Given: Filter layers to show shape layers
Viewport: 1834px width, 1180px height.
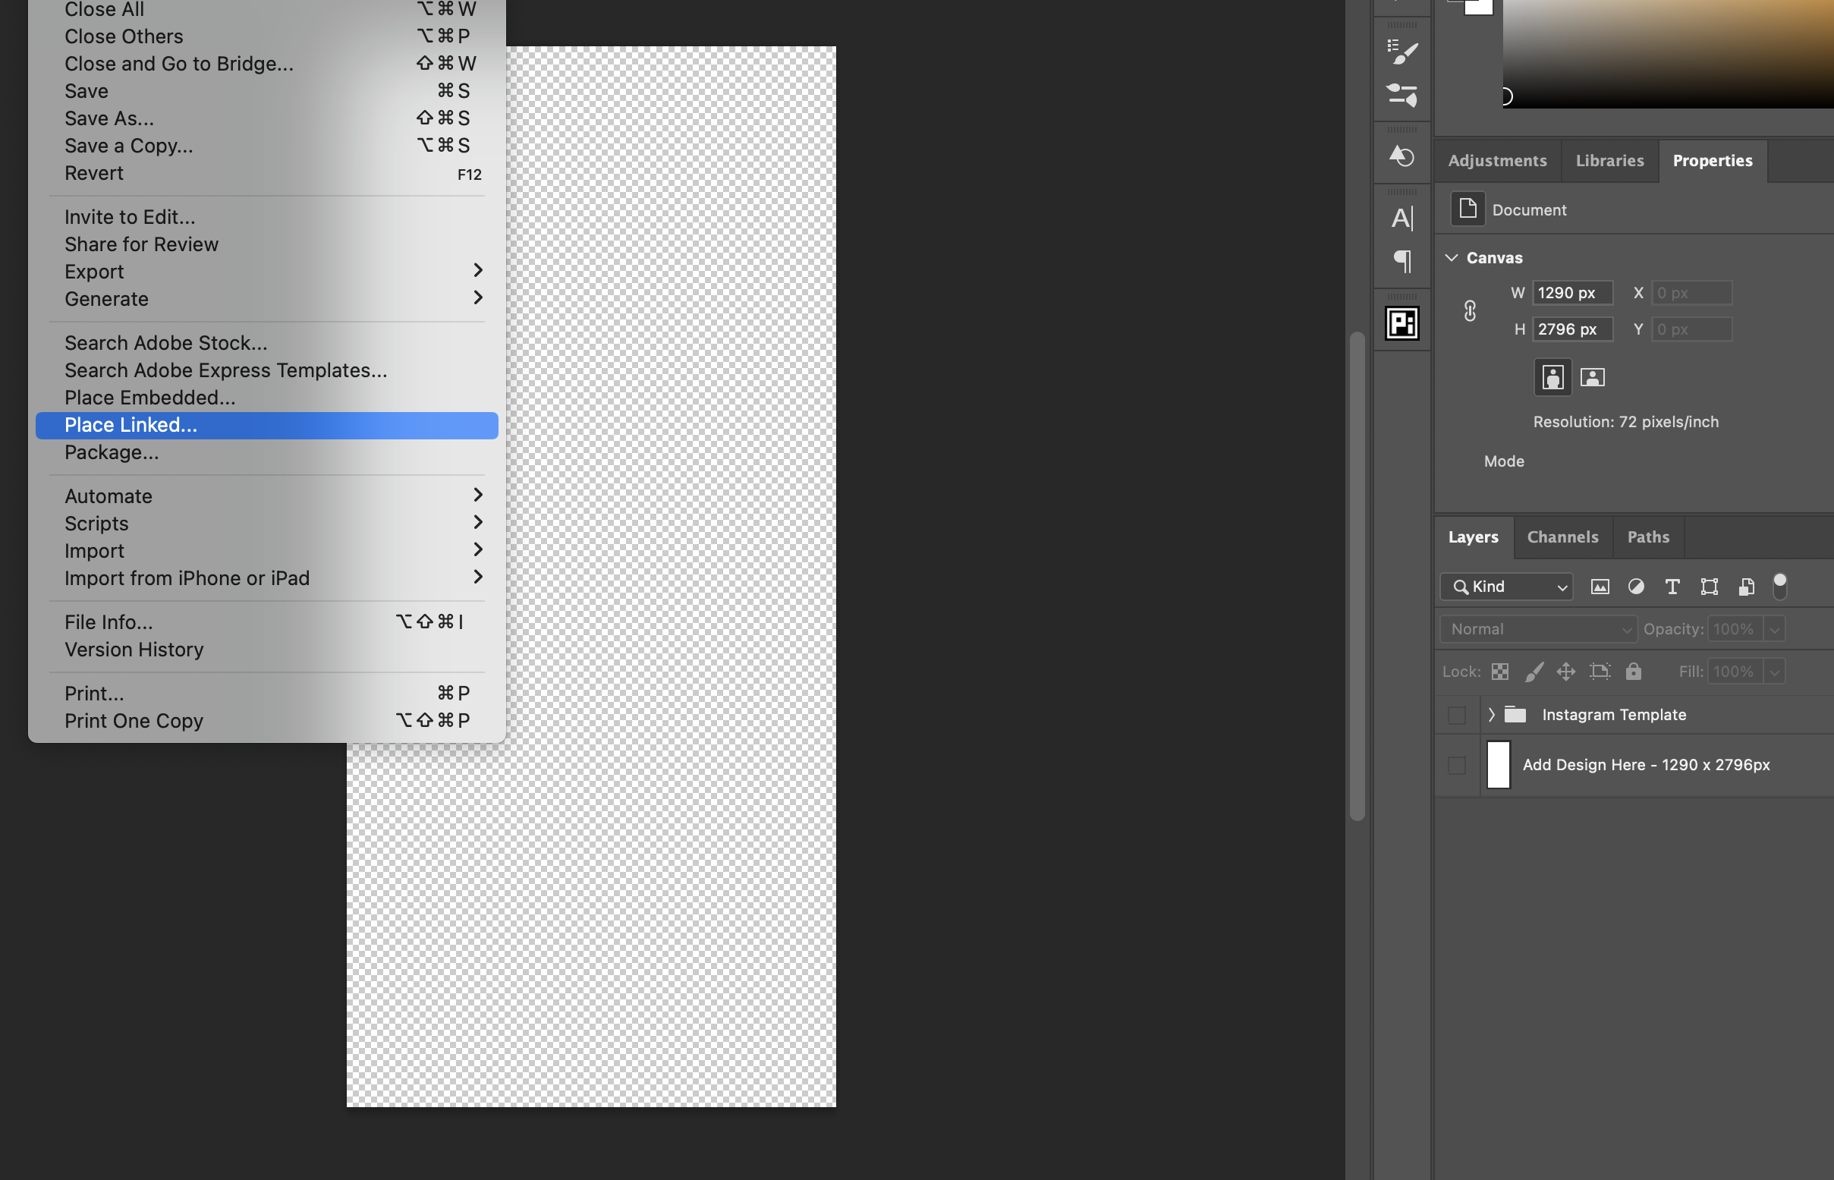Looking at the screenshot, I should (1709, 586).
